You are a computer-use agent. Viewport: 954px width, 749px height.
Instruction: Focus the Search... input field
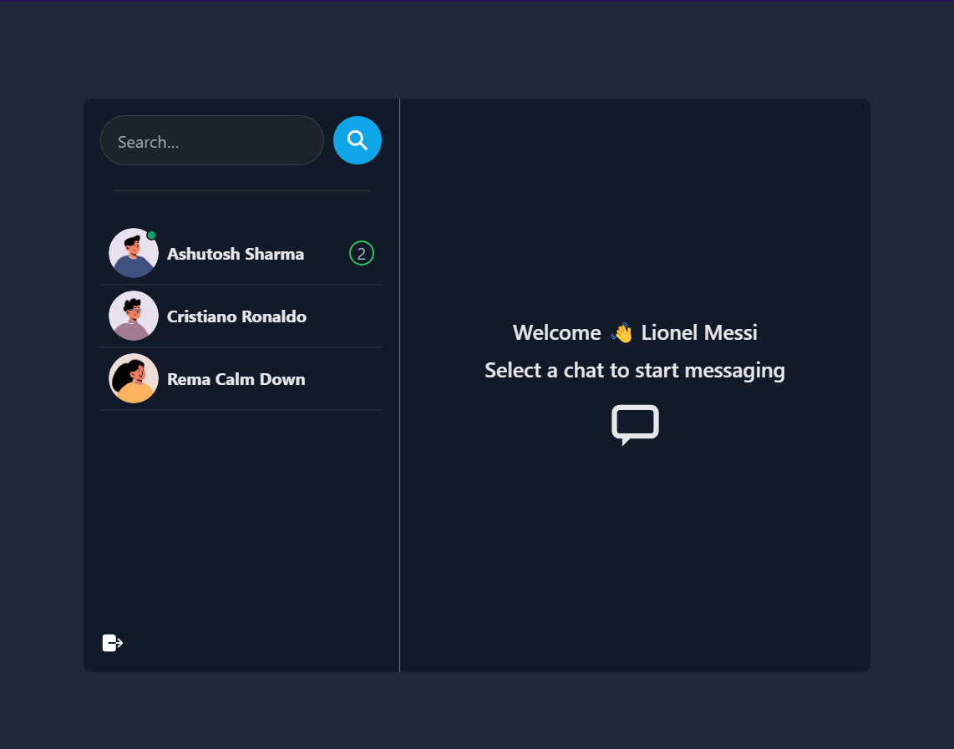click(211, 140)
